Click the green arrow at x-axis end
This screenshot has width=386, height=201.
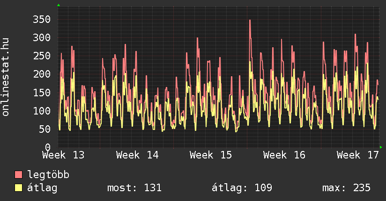coord(382,147)
